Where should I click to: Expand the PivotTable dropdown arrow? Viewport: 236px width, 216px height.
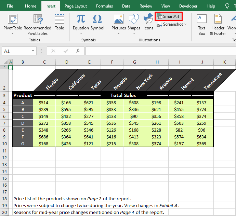[13, 33]
